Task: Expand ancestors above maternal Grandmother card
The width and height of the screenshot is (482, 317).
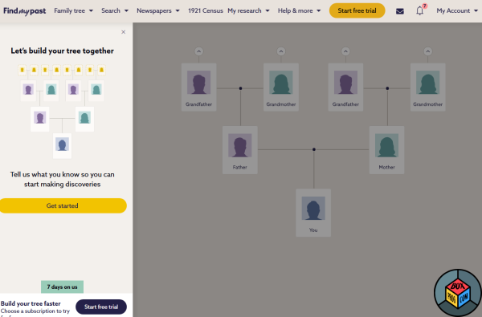Action: (x=427, y=51)
